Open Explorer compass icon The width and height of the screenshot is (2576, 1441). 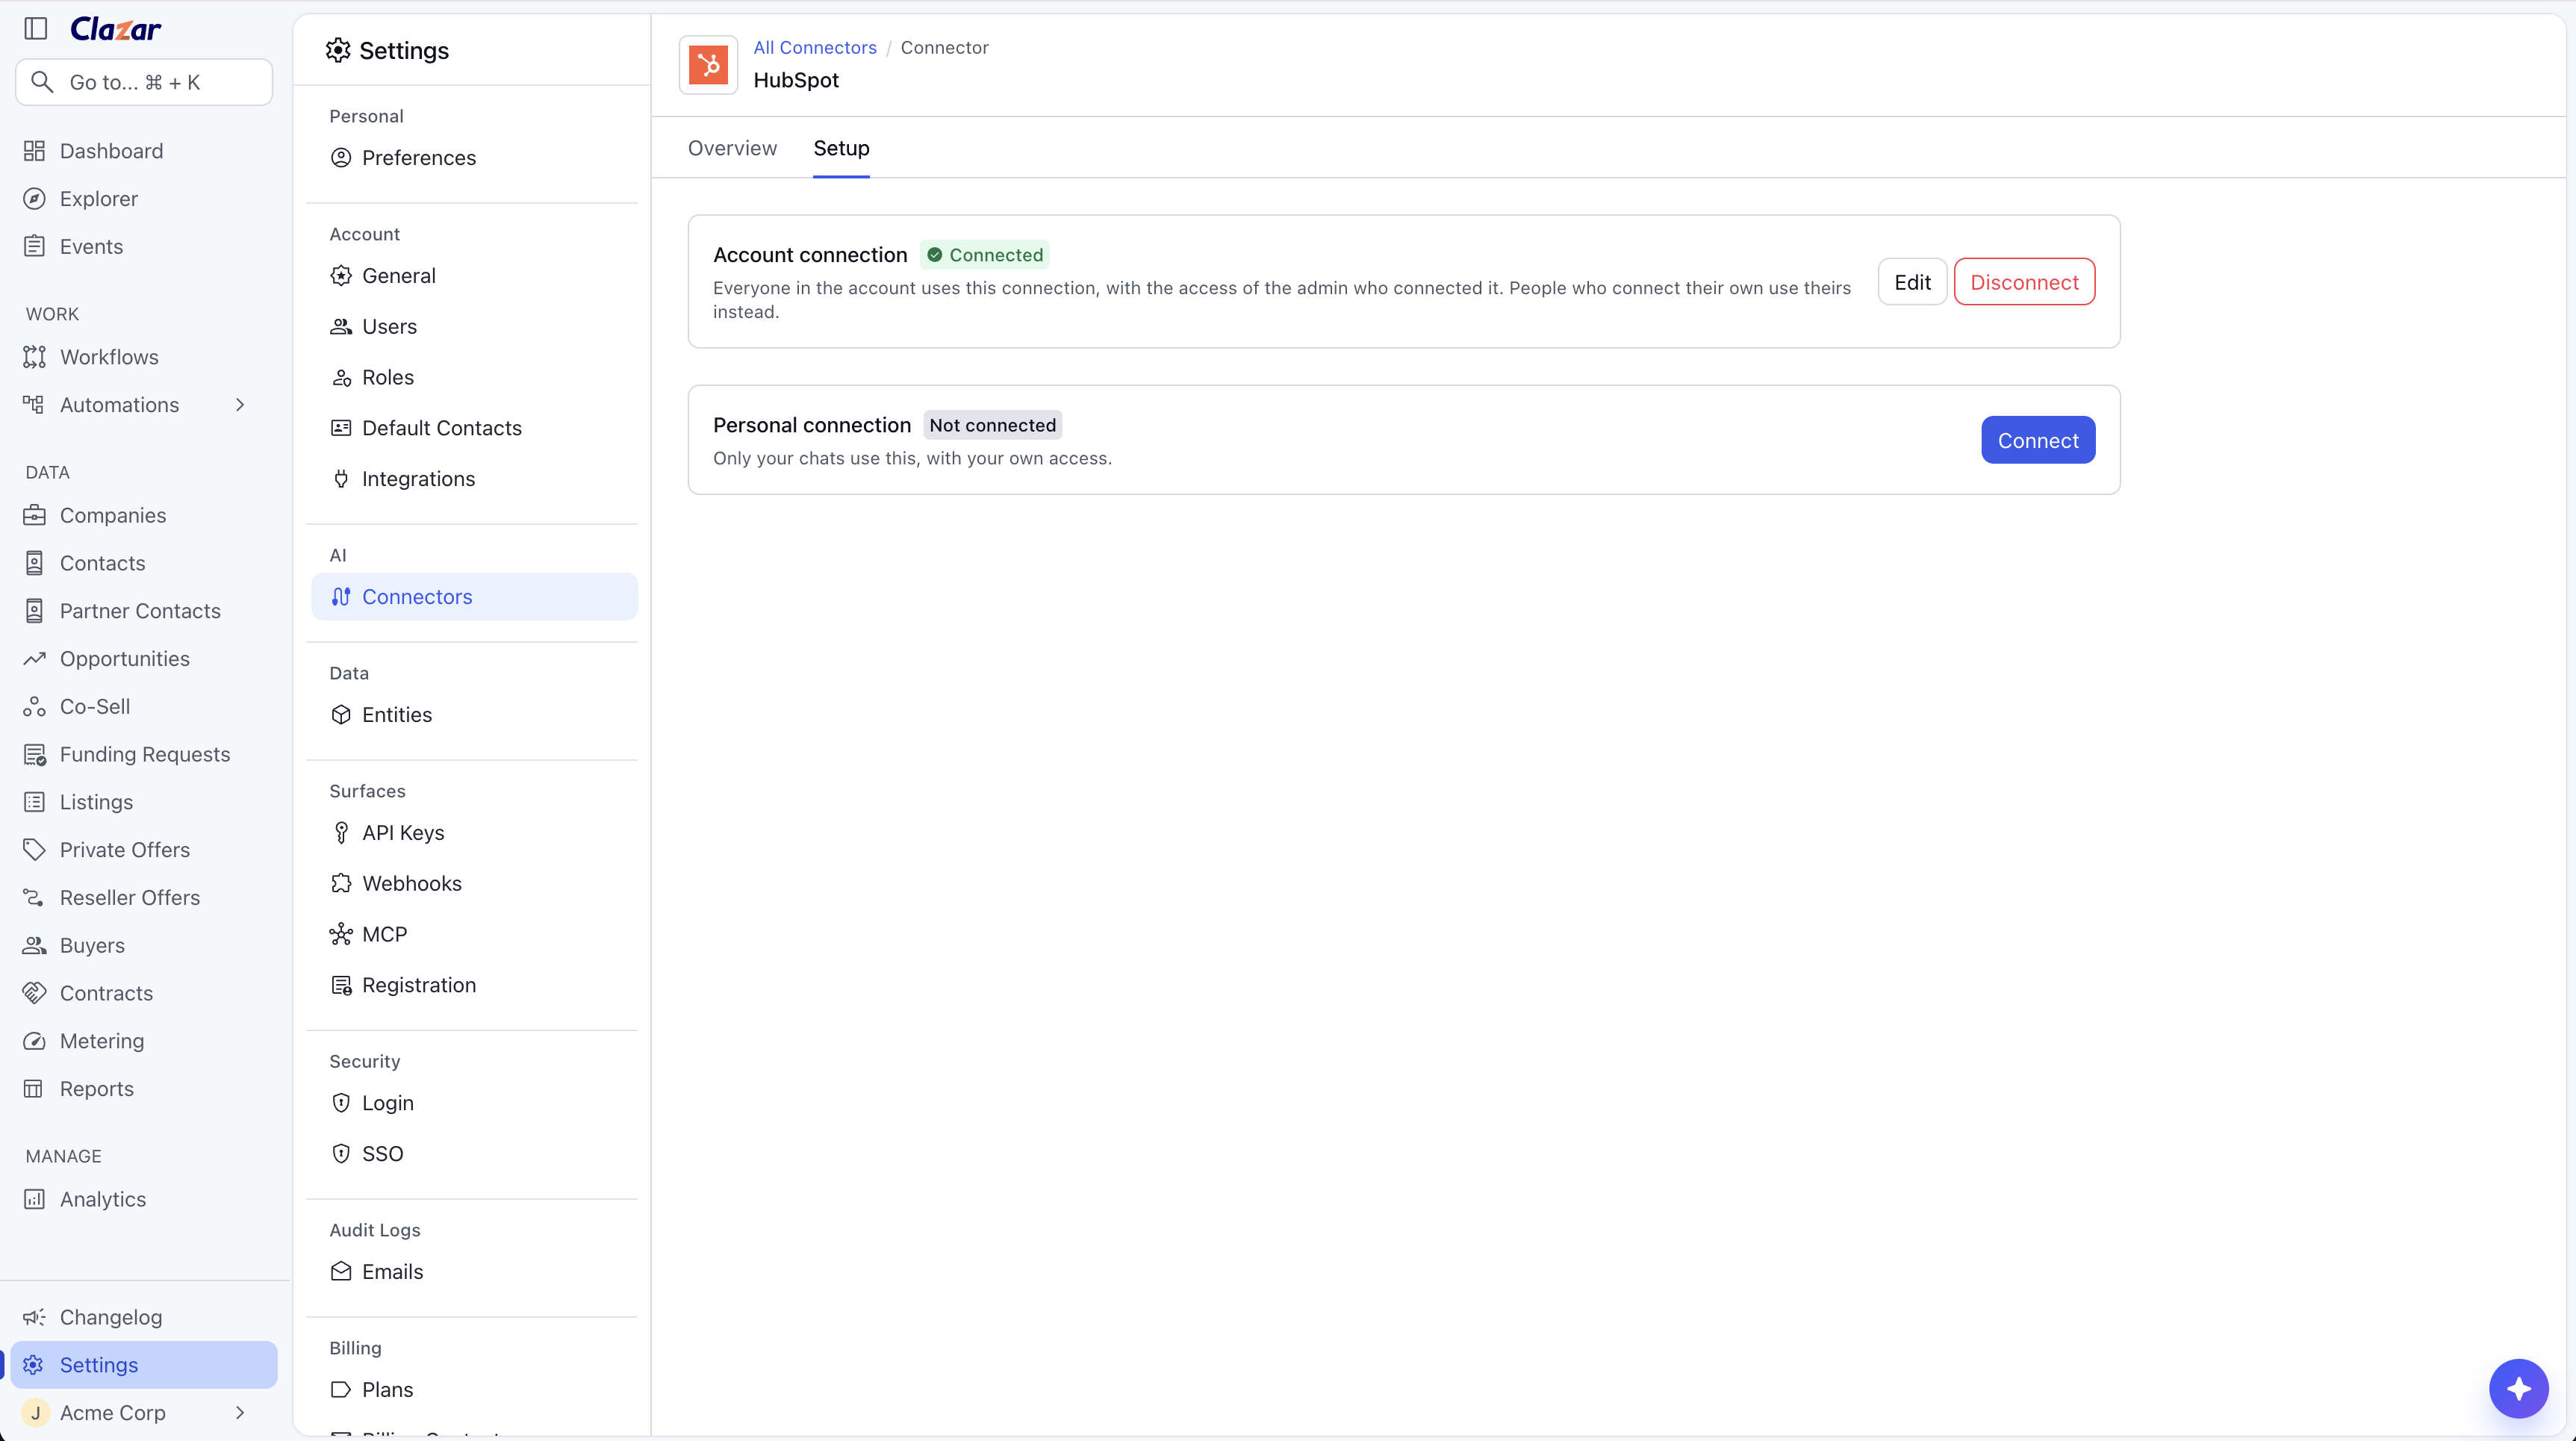tap(34, 199)
